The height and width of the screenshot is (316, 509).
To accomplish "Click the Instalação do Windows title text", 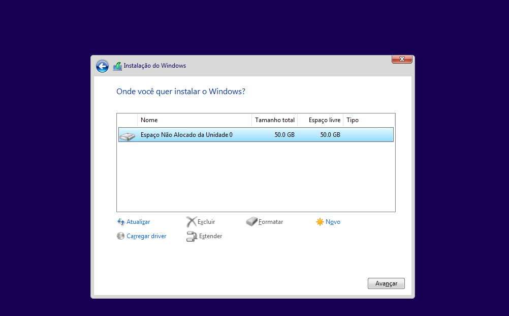I will 155,66.
